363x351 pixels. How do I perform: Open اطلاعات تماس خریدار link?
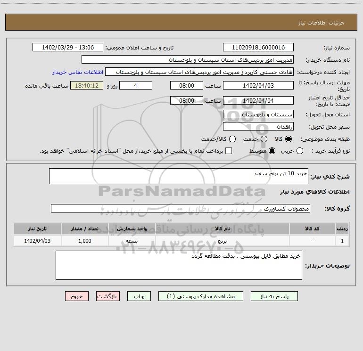click(x=78, y=72)
